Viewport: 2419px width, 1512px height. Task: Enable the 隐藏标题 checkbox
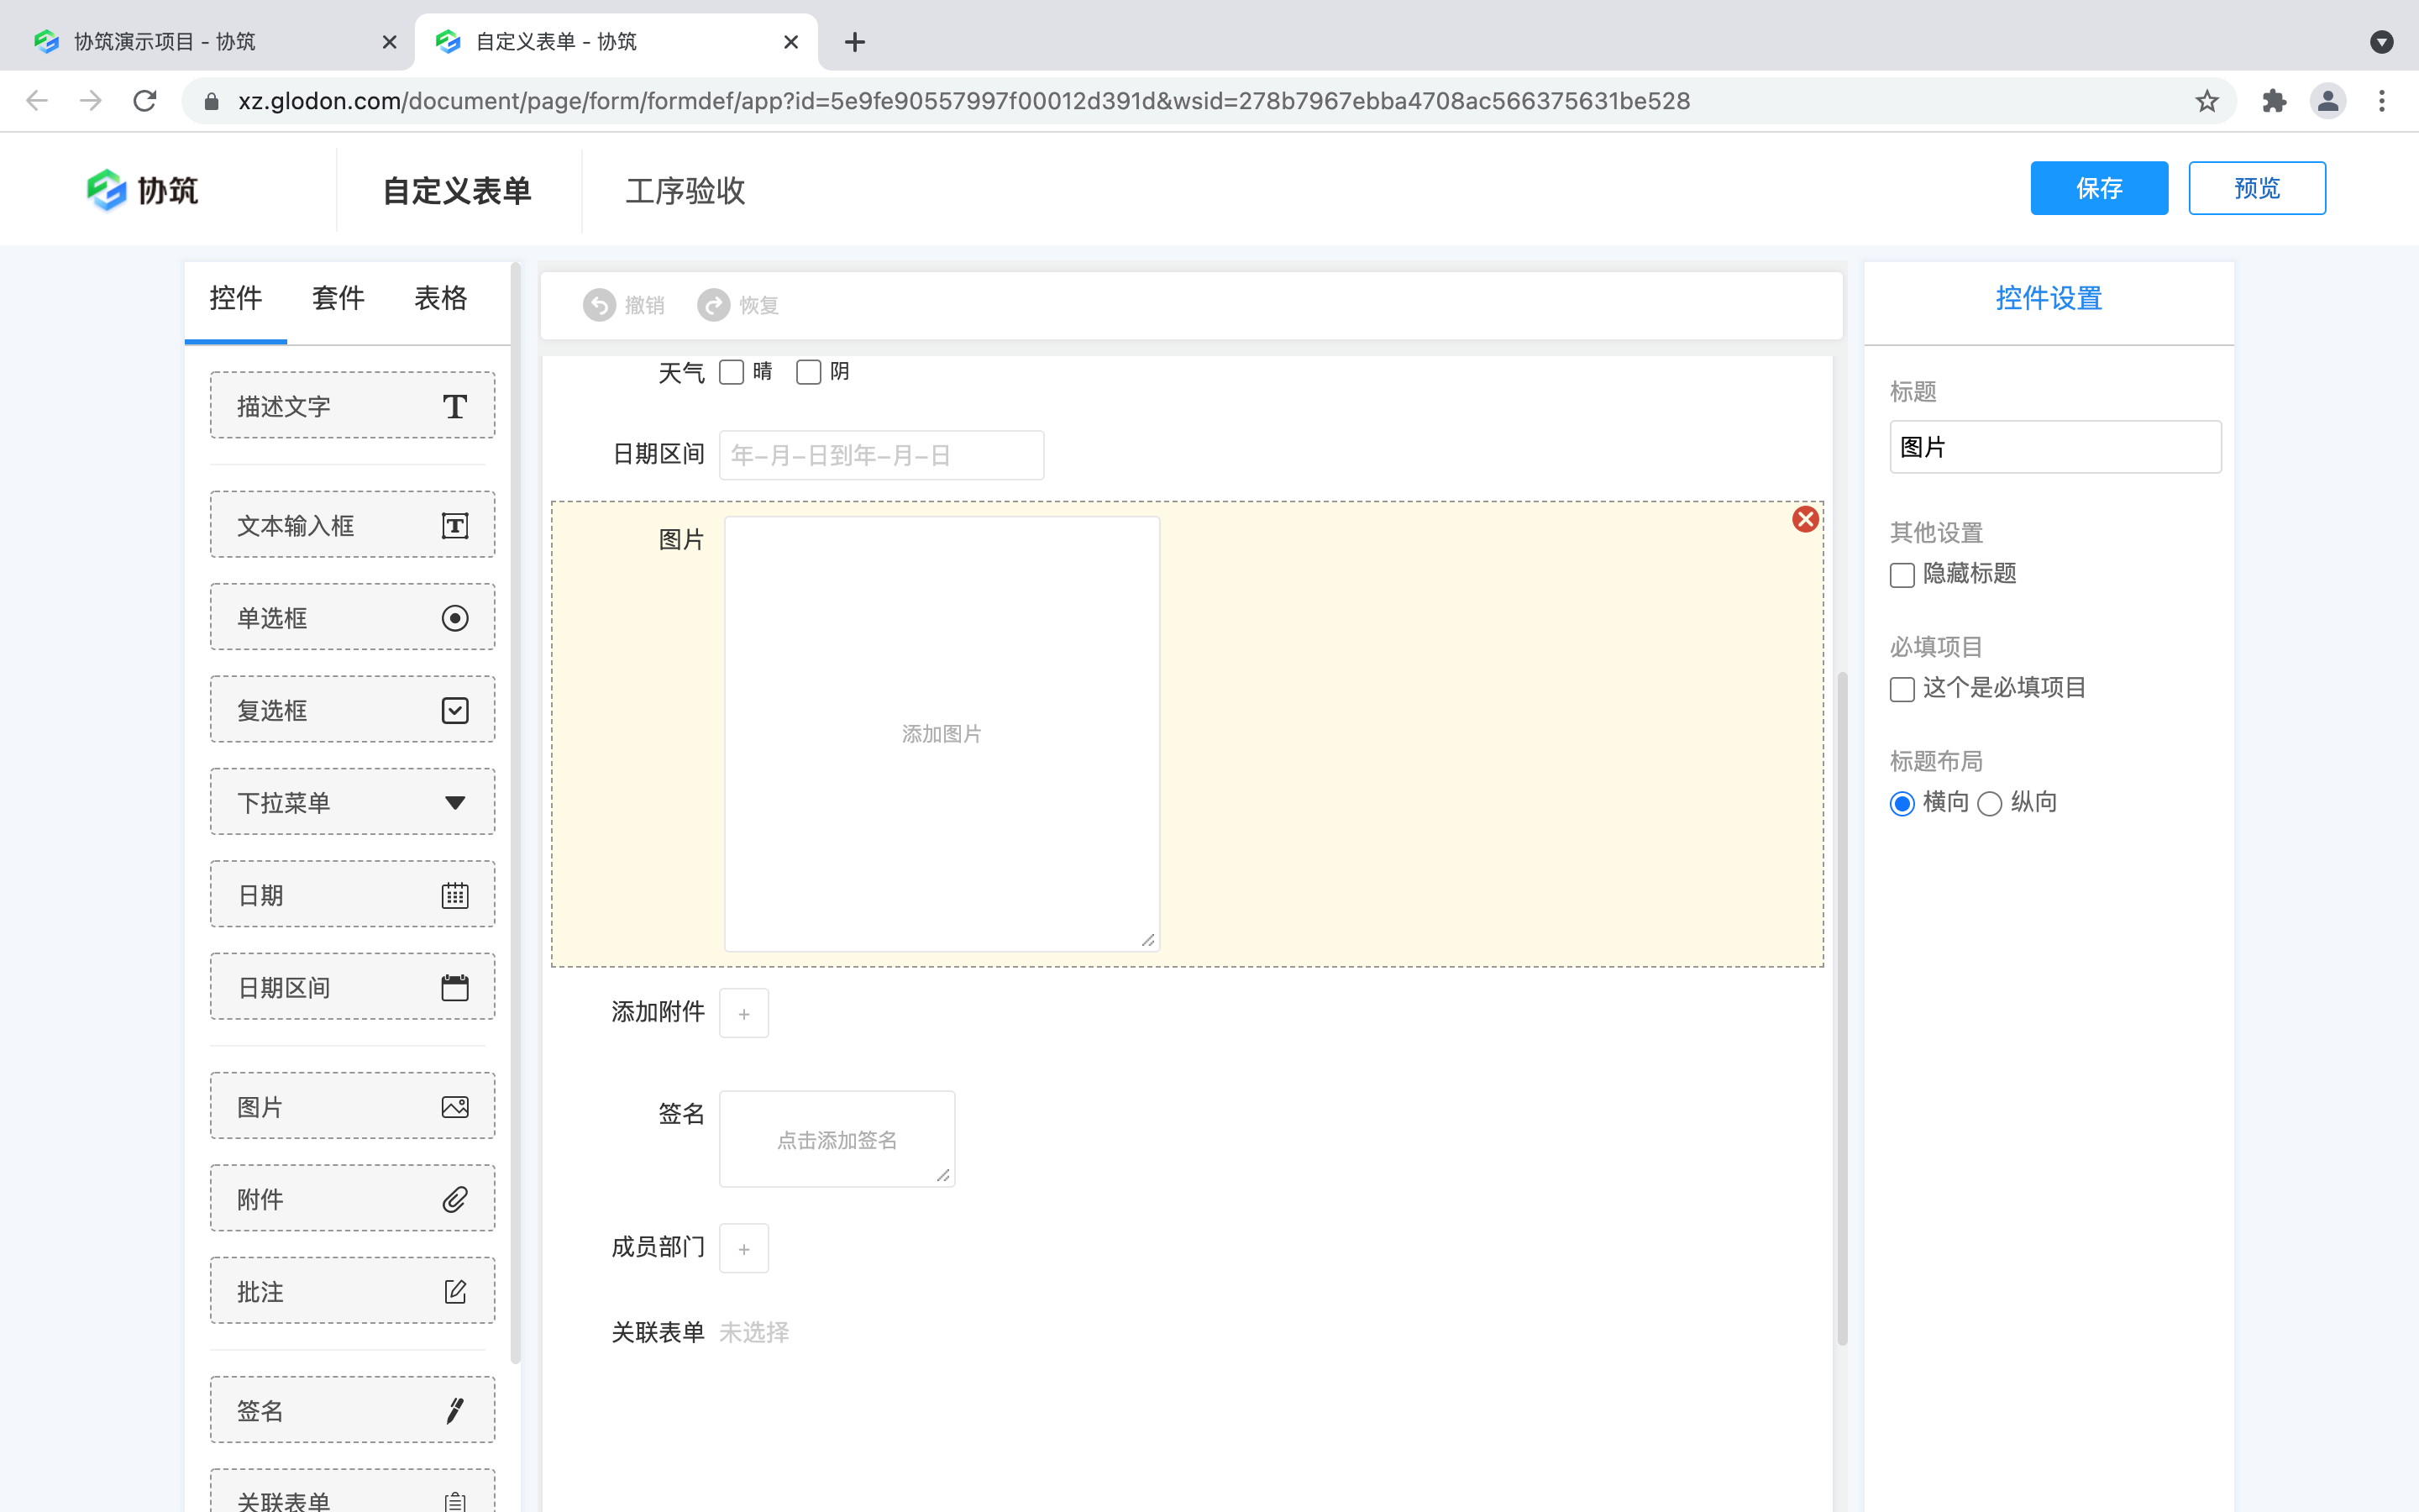pyautogui.click(x=1902, y=575)
